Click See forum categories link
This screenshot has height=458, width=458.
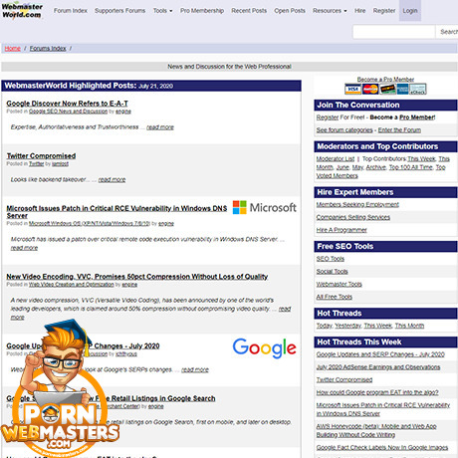coord(344,130)
